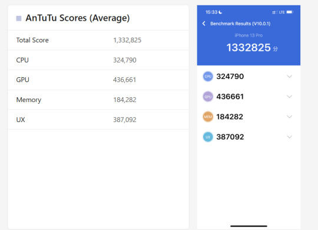The width and height of the screenshot is (318, 230).
Task: Tap the home indicator bar at bottom
Action: point(249,226)
